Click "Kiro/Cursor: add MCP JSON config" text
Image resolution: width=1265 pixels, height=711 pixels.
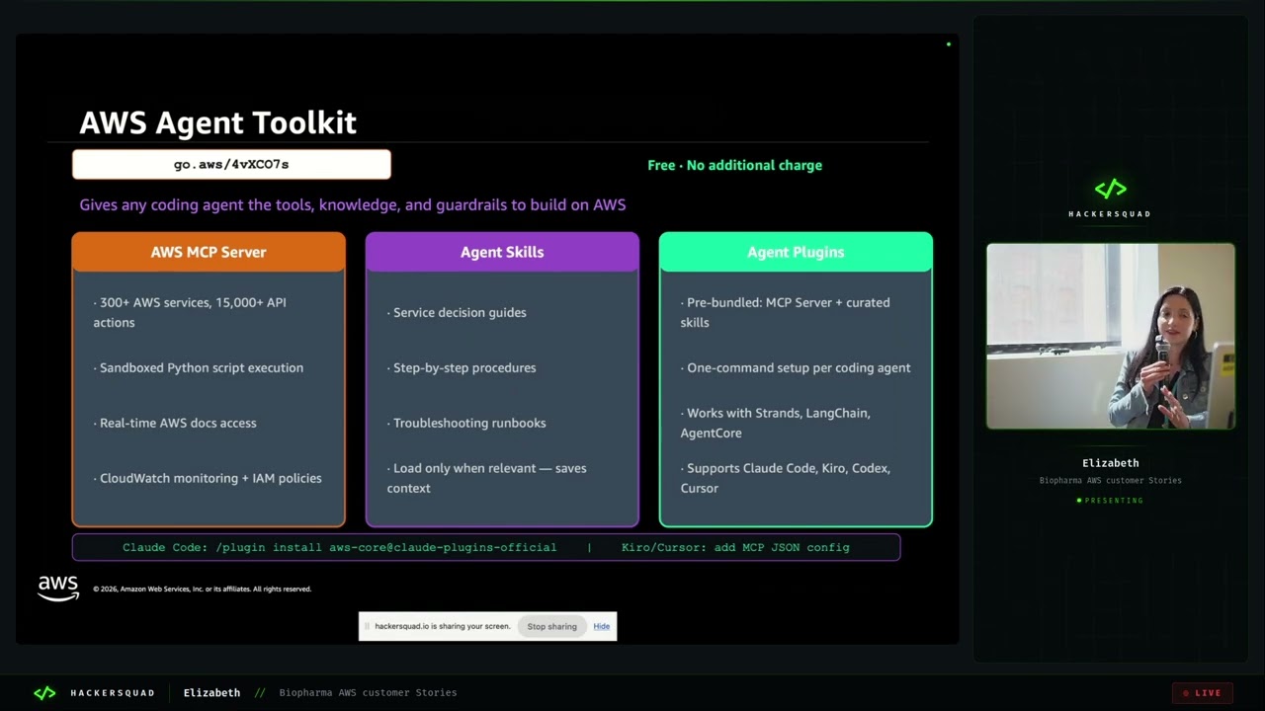[735, 547]
